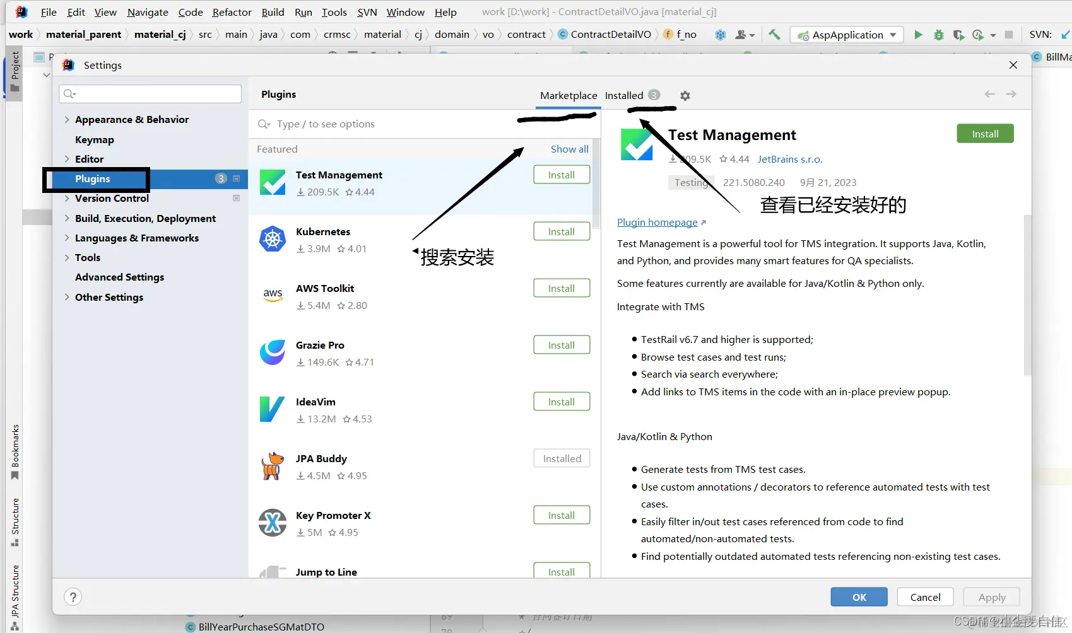Viewport: 1072px width, 633px height.
Task: Select Advanced Settings in settings tree
Action: [x=119, y=277]
